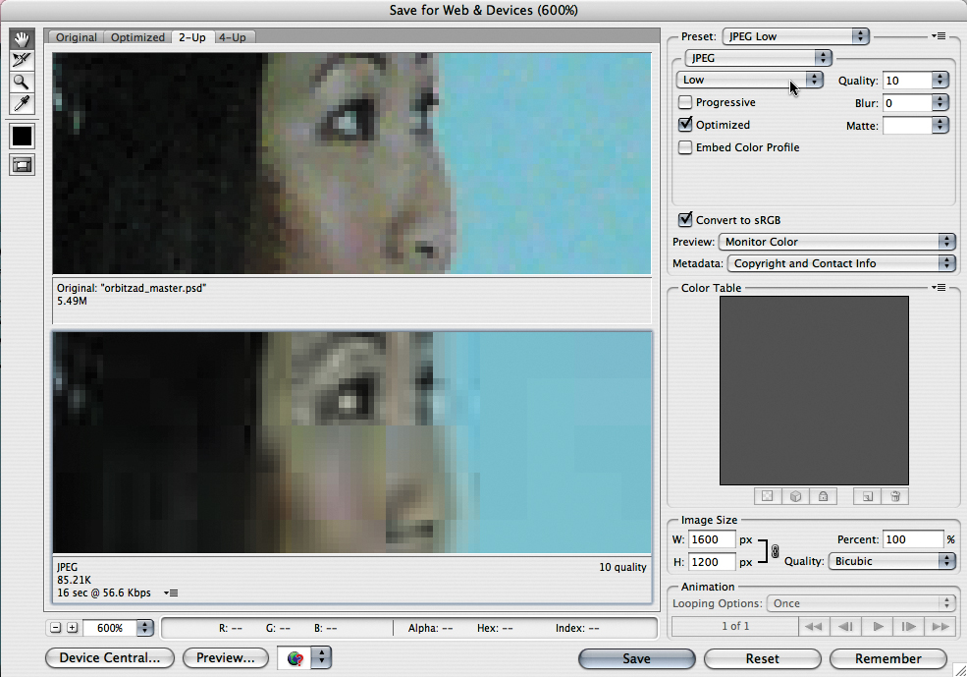Screen dimensions: 967x677
Task: Click the Color Table trash icon
Action: tap(894, 497)
